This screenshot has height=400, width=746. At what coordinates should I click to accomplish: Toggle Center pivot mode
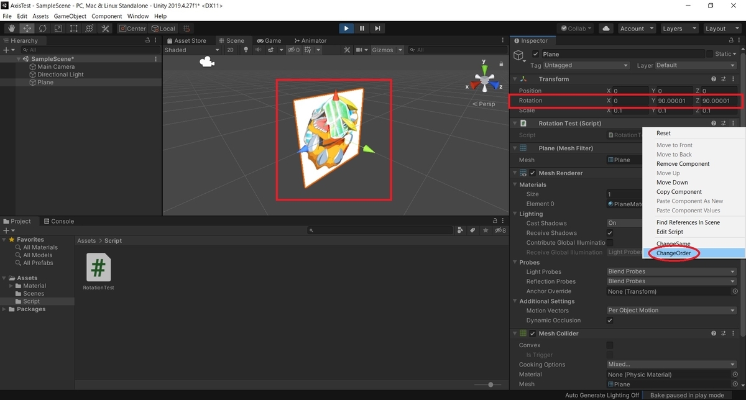click(133, 29)
